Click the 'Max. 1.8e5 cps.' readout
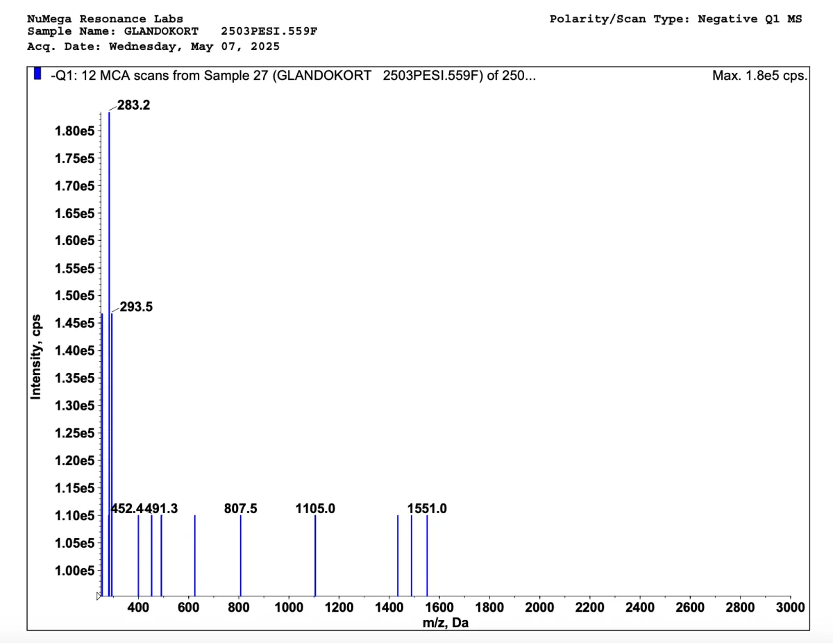Viewport: 833px width, 643px height. click(x=759, y=75)
